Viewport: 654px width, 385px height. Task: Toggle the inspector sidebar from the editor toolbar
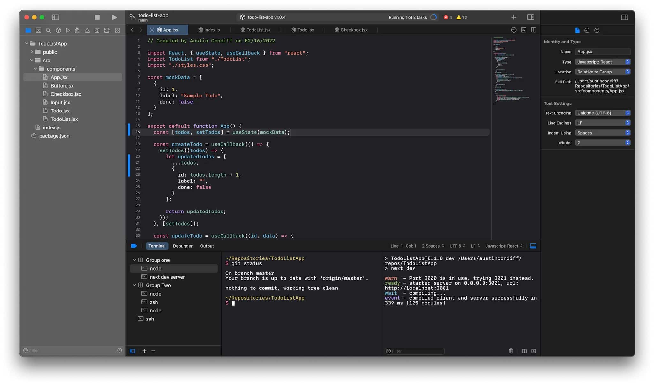pos(530,17)
